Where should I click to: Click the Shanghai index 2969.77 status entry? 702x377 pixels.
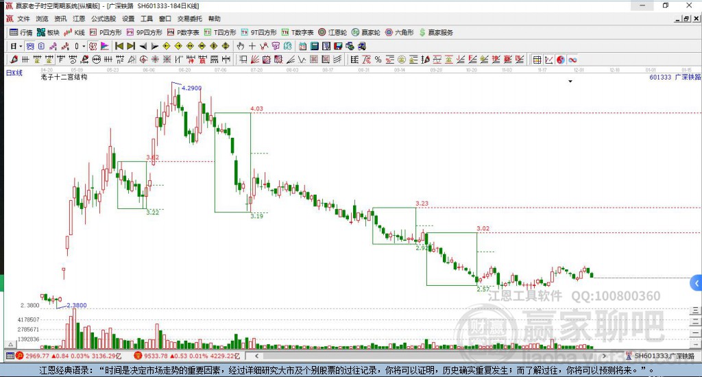pos(69,356)
